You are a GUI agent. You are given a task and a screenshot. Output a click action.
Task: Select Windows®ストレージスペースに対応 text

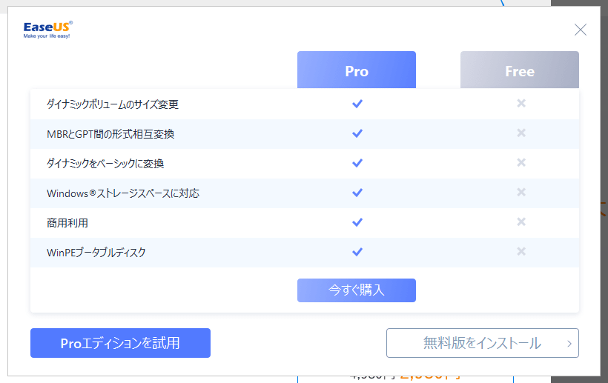pyautogui.click(x=123, y=193)
